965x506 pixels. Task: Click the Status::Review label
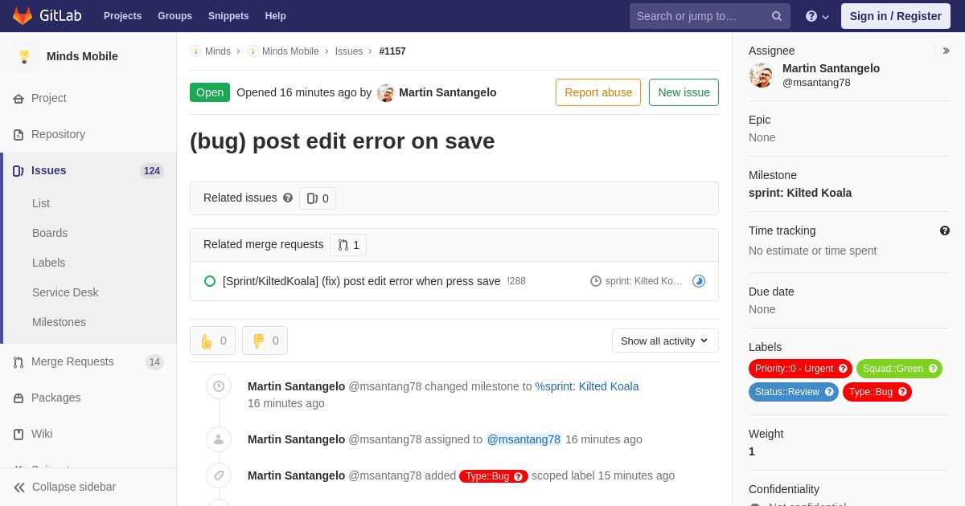click(794, 392)
